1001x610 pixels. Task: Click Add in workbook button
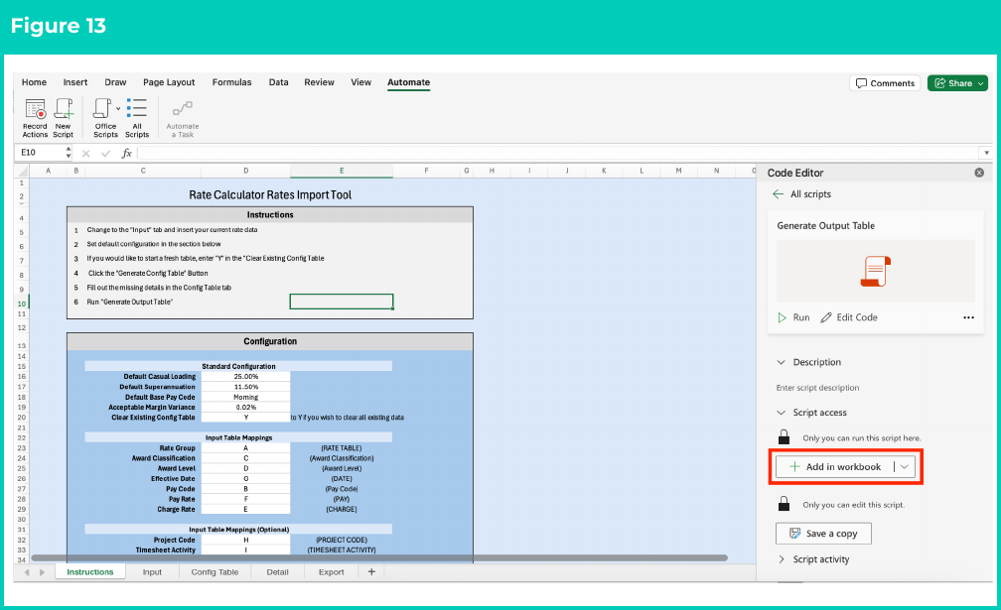[834, 466]
